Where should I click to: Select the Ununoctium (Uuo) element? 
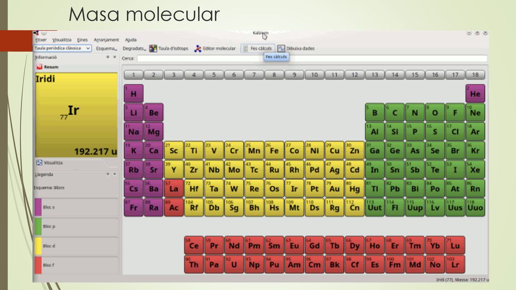coord(475,207)
